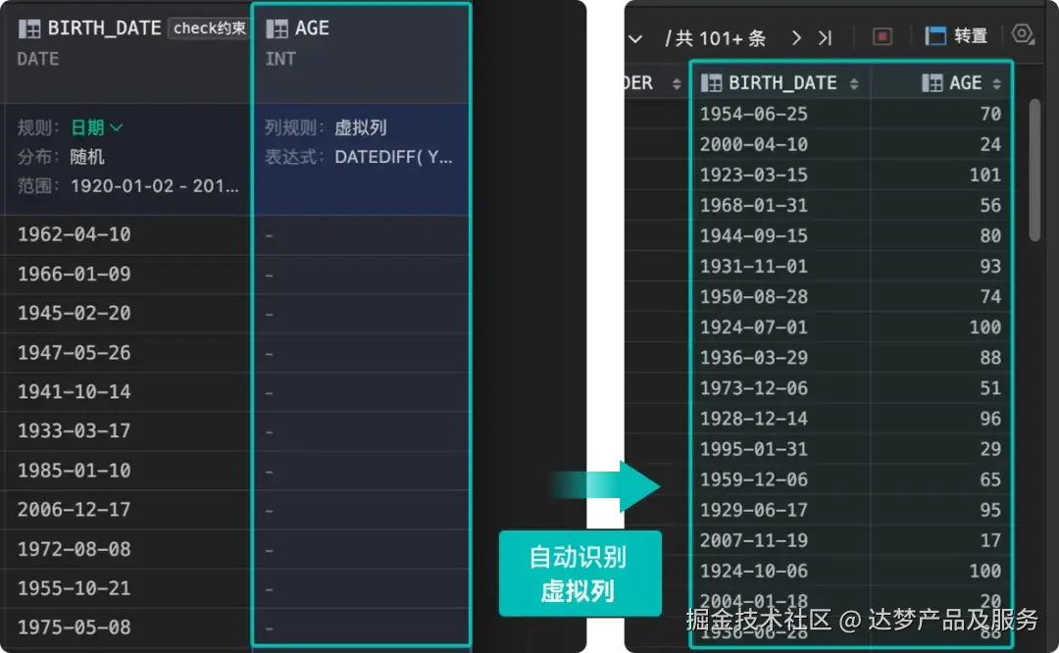Sort results by AGE arrows

[x=997, y=83]
